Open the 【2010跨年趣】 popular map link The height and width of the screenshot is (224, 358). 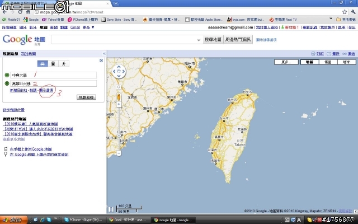click(30, 124)
